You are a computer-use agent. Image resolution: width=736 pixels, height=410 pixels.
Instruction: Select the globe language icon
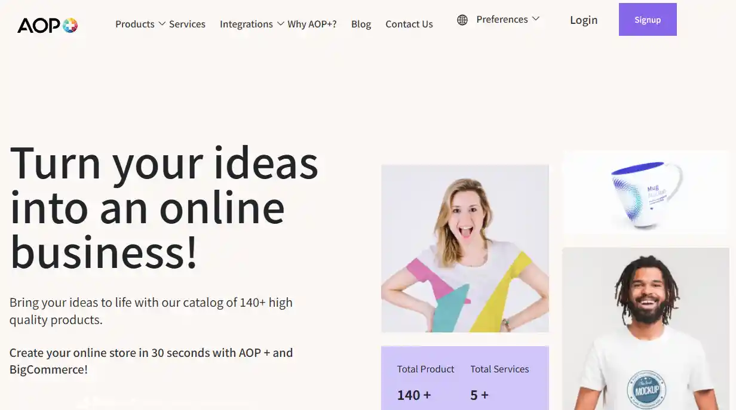(x=462, y=19)
